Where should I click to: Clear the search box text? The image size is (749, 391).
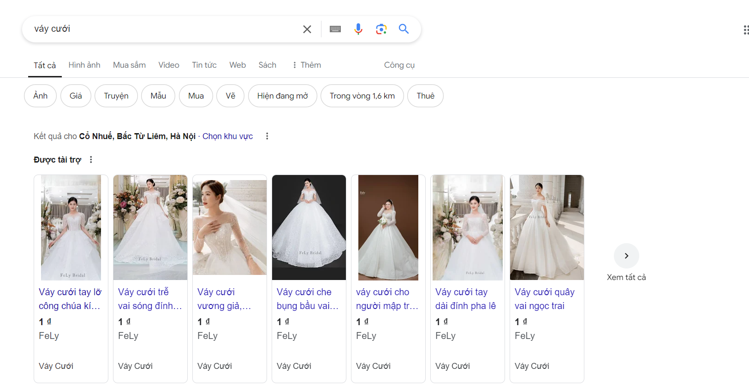coord(307,29)
